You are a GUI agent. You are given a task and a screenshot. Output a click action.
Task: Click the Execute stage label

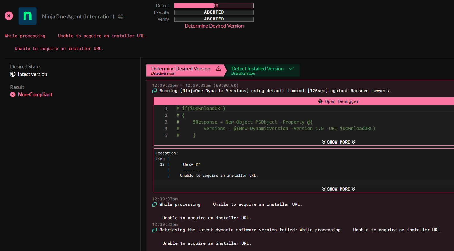pos(161,12)
